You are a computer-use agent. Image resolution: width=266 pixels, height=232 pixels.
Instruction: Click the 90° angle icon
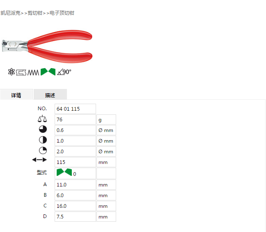coord(64,72)
